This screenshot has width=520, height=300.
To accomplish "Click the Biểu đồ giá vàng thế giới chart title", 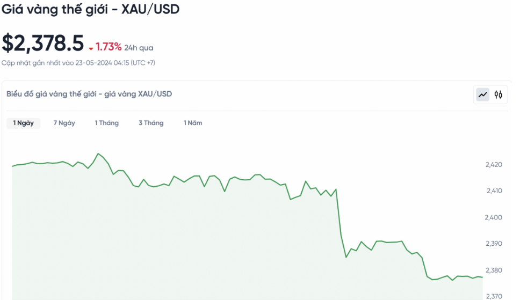I will pos(89,94).
